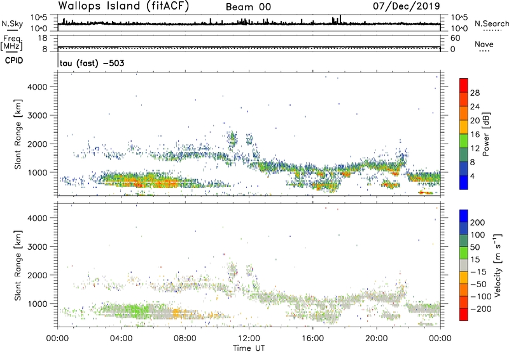Click the date '07/Dec/2019'
This screenshot has width=509, height=352.
point(407,6)
